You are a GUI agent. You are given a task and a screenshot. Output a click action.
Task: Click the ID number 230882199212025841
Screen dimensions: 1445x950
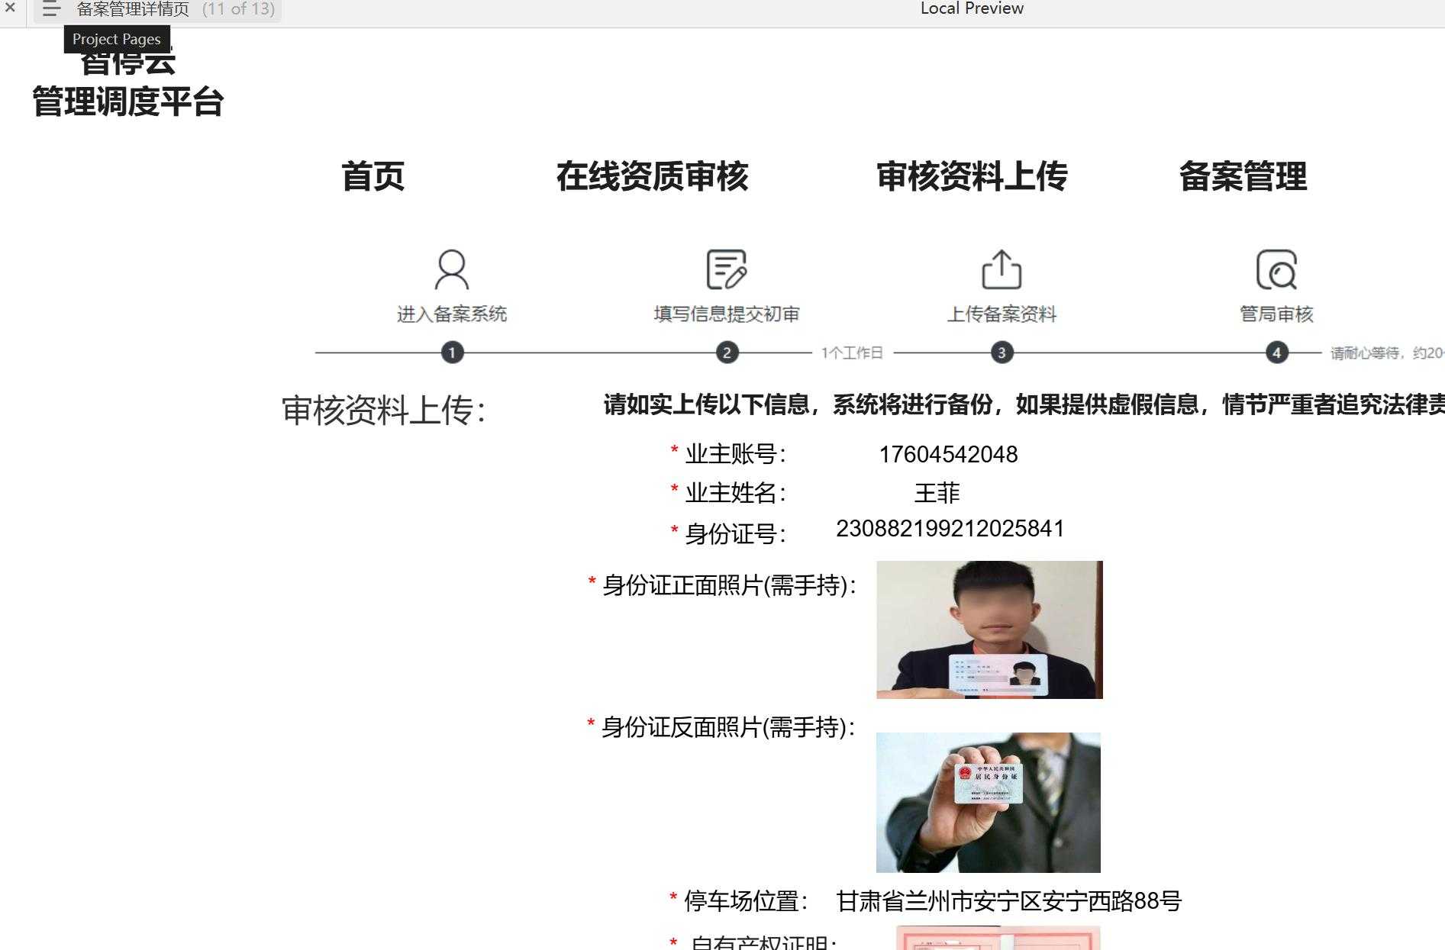950,529
